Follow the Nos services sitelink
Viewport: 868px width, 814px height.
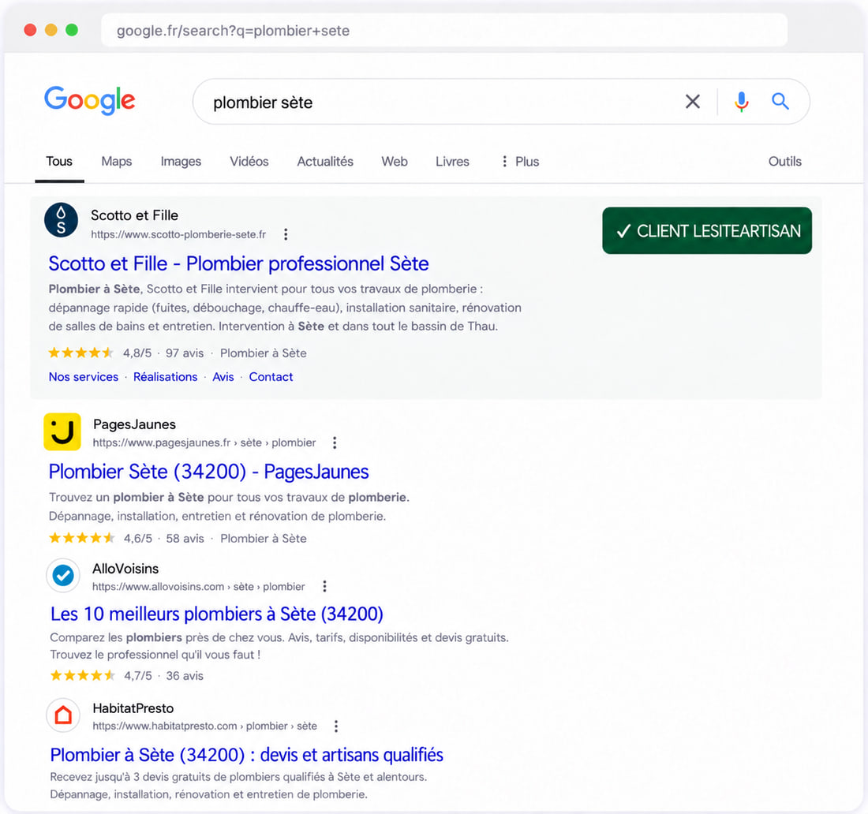(84, 377)
